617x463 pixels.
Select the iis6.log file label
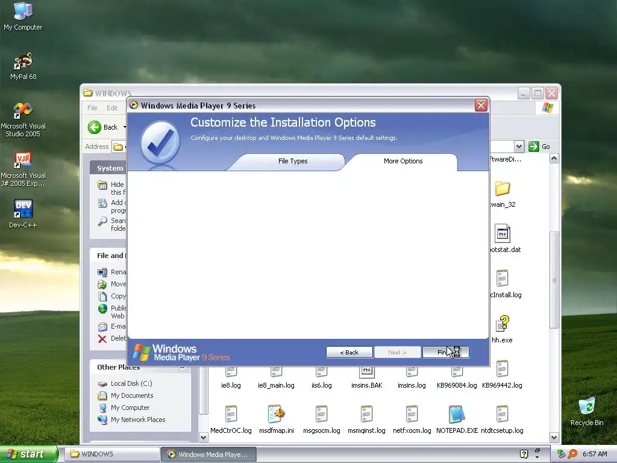pyautogui.click(x=322, y=385)
